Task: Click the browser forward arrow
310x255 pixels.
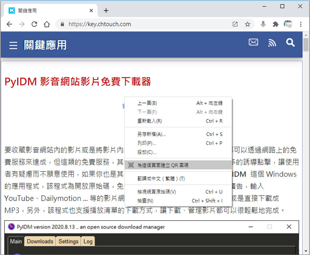Action: tap(22, 24)
